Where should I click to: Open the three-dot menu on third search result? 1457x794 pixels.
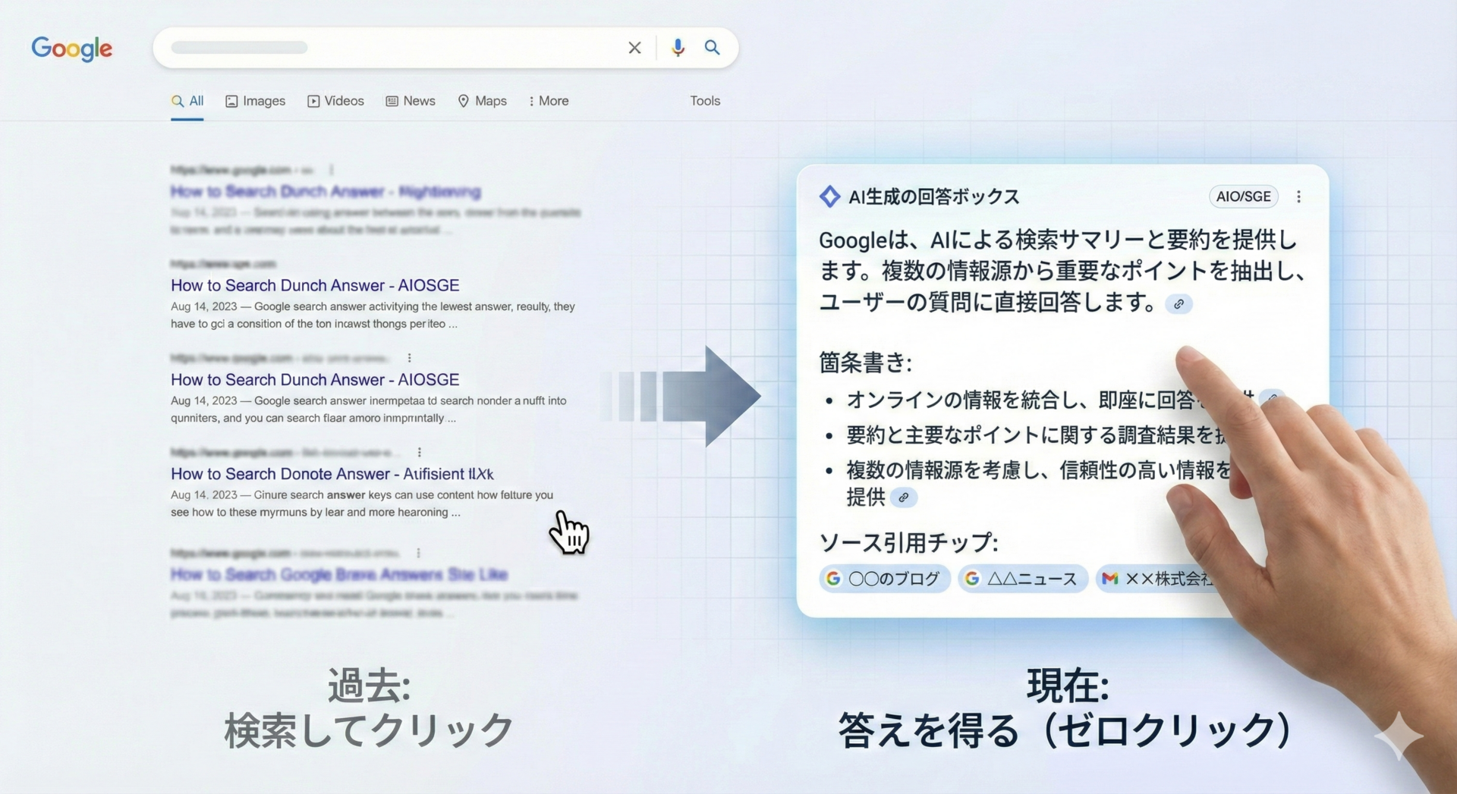coord(409,357)
